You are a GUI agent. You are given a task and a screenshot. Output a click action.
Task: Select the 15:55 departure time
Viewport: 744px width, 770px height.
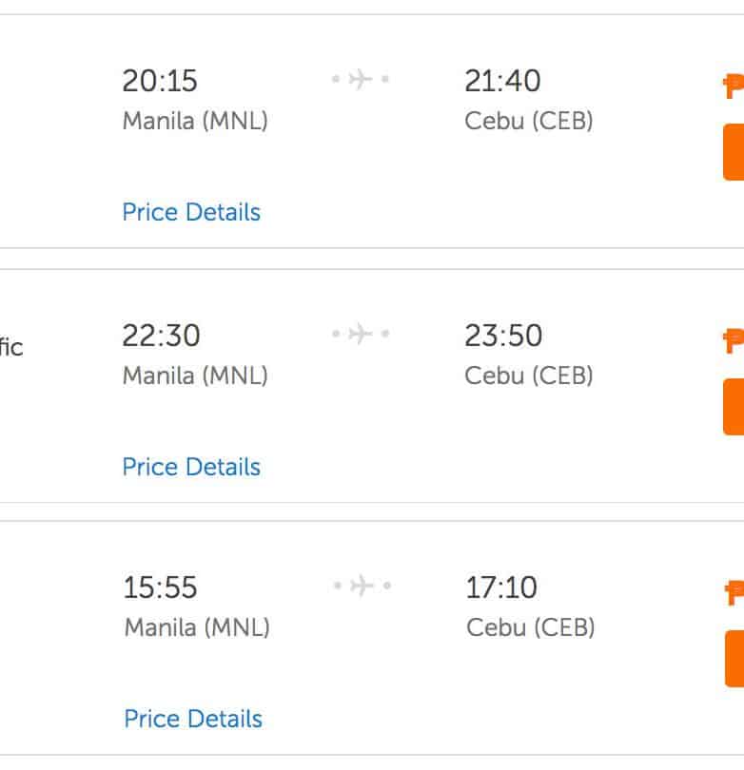161,587
